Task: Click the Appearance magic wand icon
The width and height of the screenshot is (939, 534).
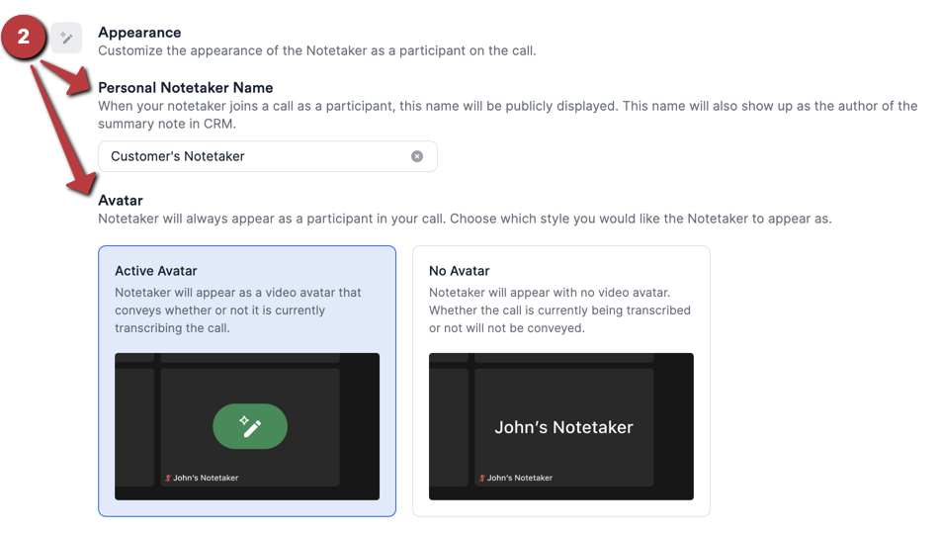Action: click(67, 39)
